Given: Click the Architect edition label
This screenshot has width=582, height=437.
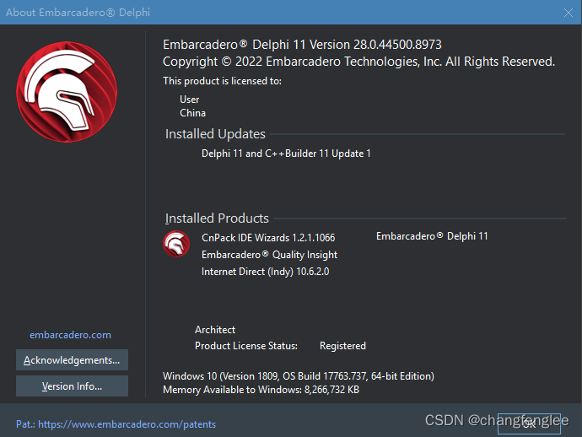Looking at the screenshot, I should pyautogui.click(x=215, y=330).
